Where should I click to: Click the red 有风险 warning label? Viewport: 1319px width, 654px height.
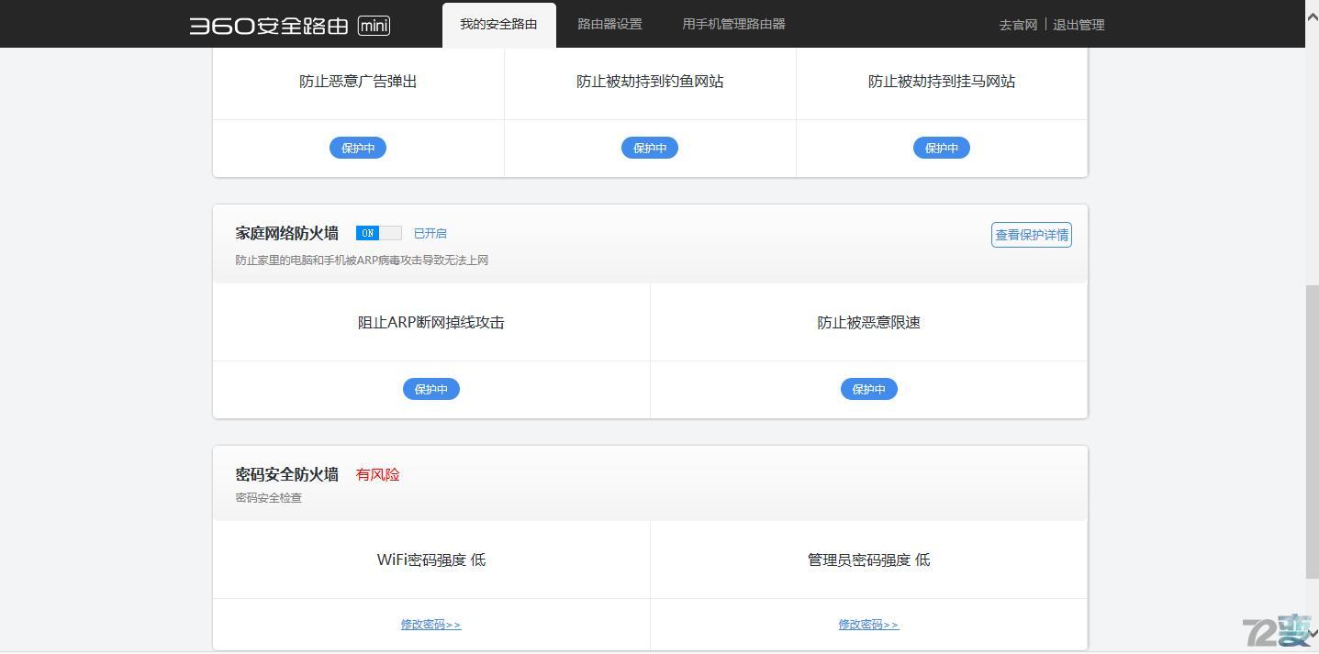pyautogui.click(x=376, y=474)
